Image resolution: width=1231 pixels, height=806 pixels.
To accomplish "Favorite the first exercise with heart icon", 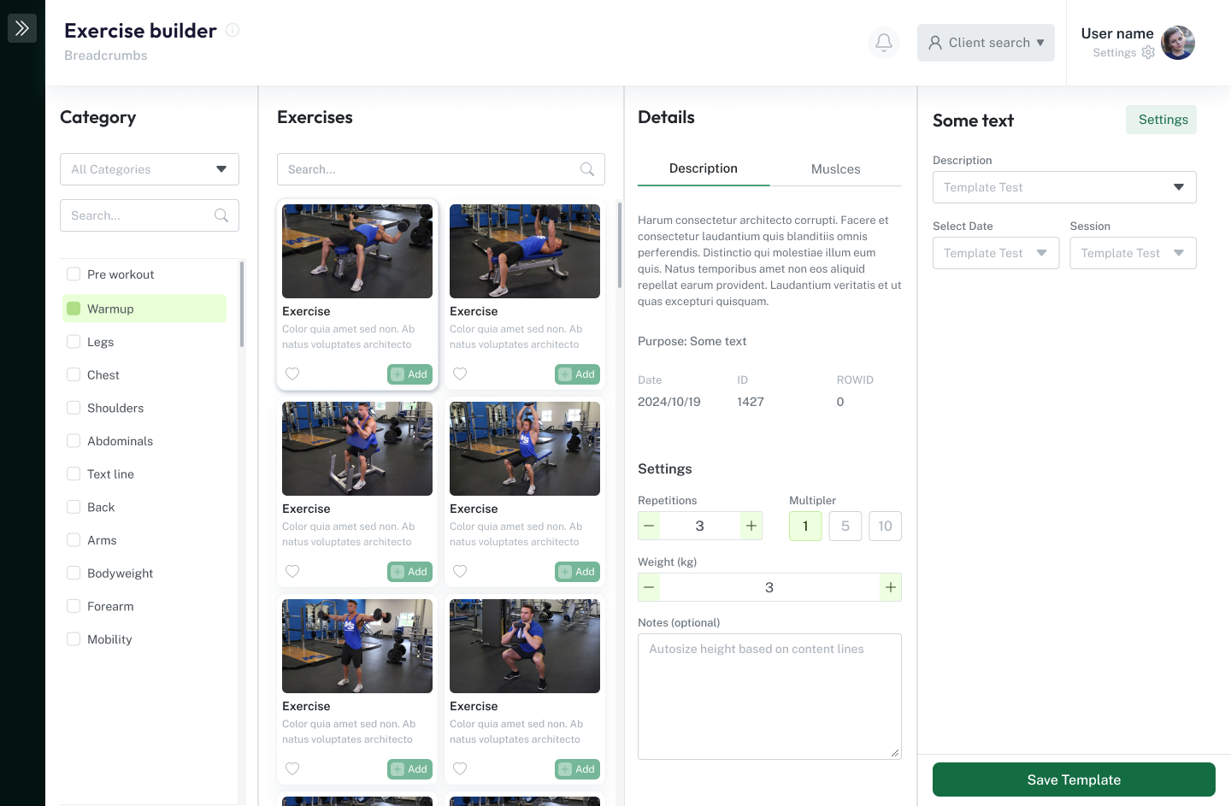I will [292, 374].
